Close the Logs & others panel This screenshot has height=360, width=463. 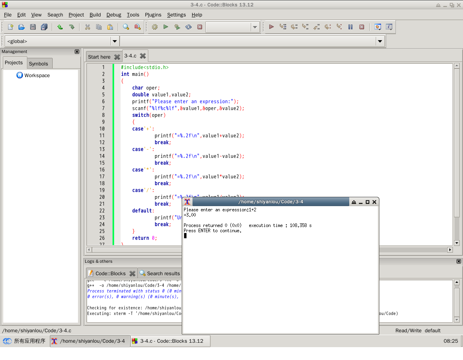click(459, 261)
